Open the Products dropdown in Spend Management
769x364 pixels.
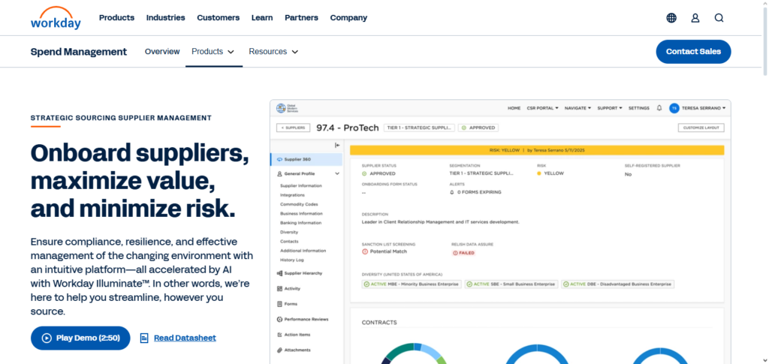click(213, 52)
